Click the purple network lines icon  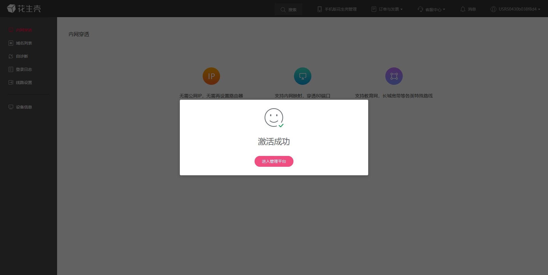tap(394, 76)
